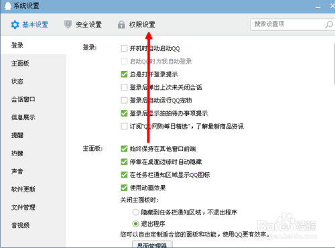Screen dimensions: 335x248
Task: Click the 主面板: section label
Action: pos(92,148)
